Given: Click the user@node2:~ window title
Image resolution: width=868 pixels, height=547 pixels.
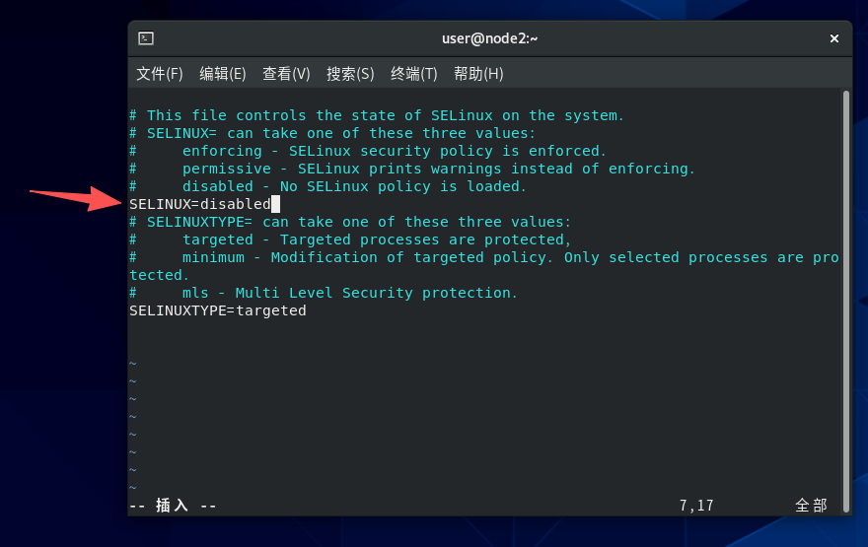Looking at the screenshot, I should (490, 38).
